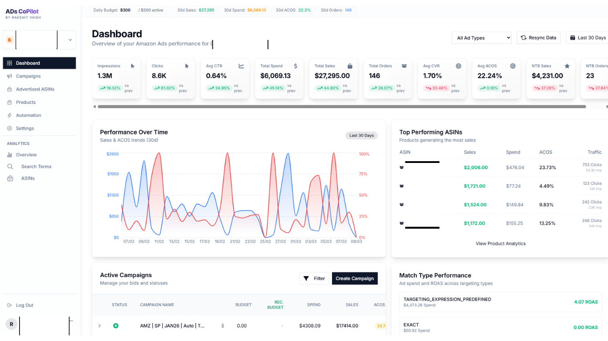The image size is (608, 341).
Task: Click the Impressions cursor icon
Action: click(133, 66)
